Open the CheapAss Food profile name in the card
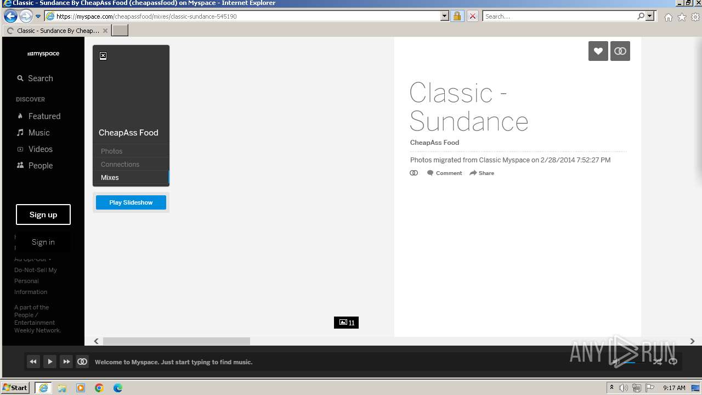702x395 pixels. coord(128,133)
